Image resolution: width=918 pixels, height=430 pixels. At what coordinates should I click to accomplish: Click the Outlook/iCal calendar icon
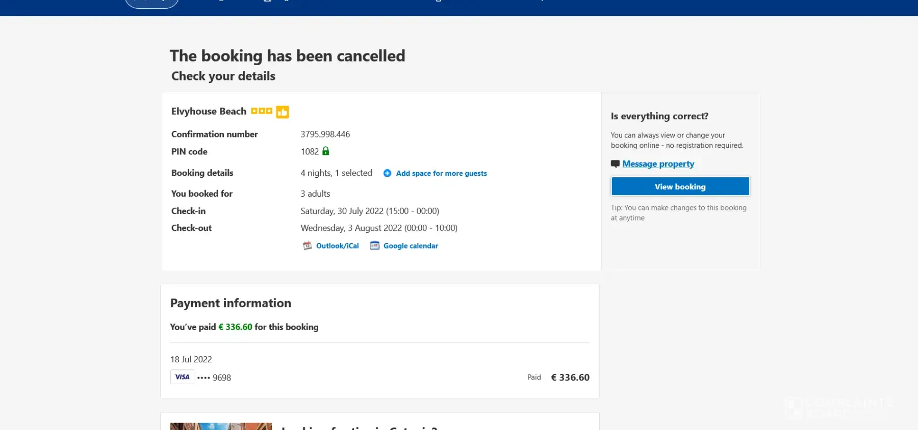click(x=308, y=246)
